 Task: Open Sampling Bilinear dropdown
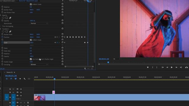[39, 64]
